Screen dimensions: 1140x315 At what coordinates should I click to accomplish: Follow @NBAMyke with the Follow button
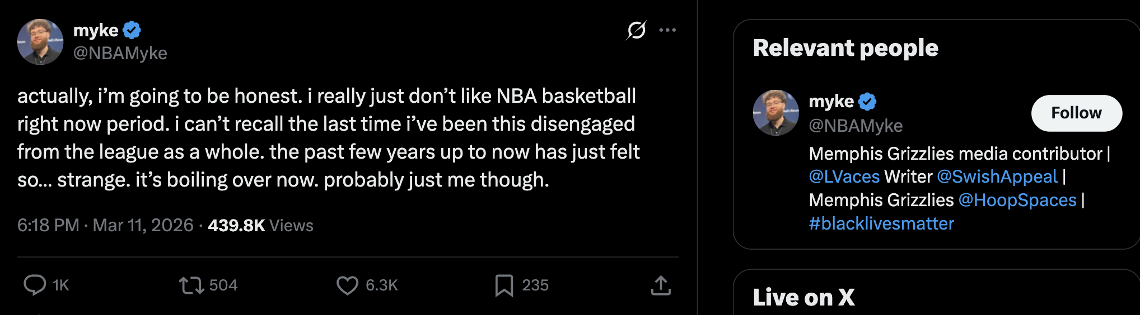click(1076, 113)
